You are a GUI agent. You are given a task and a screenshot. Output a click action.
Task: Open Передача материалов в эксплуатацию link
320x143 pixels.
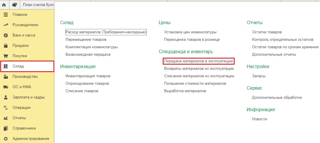click(x=198, y=61)
